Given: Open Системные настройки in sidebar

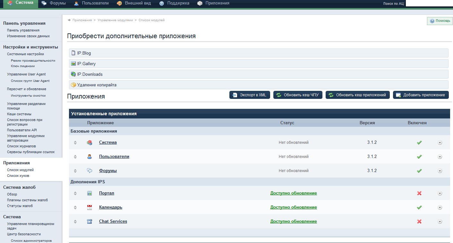Looking at the screenshot, I should pos(25,54).
